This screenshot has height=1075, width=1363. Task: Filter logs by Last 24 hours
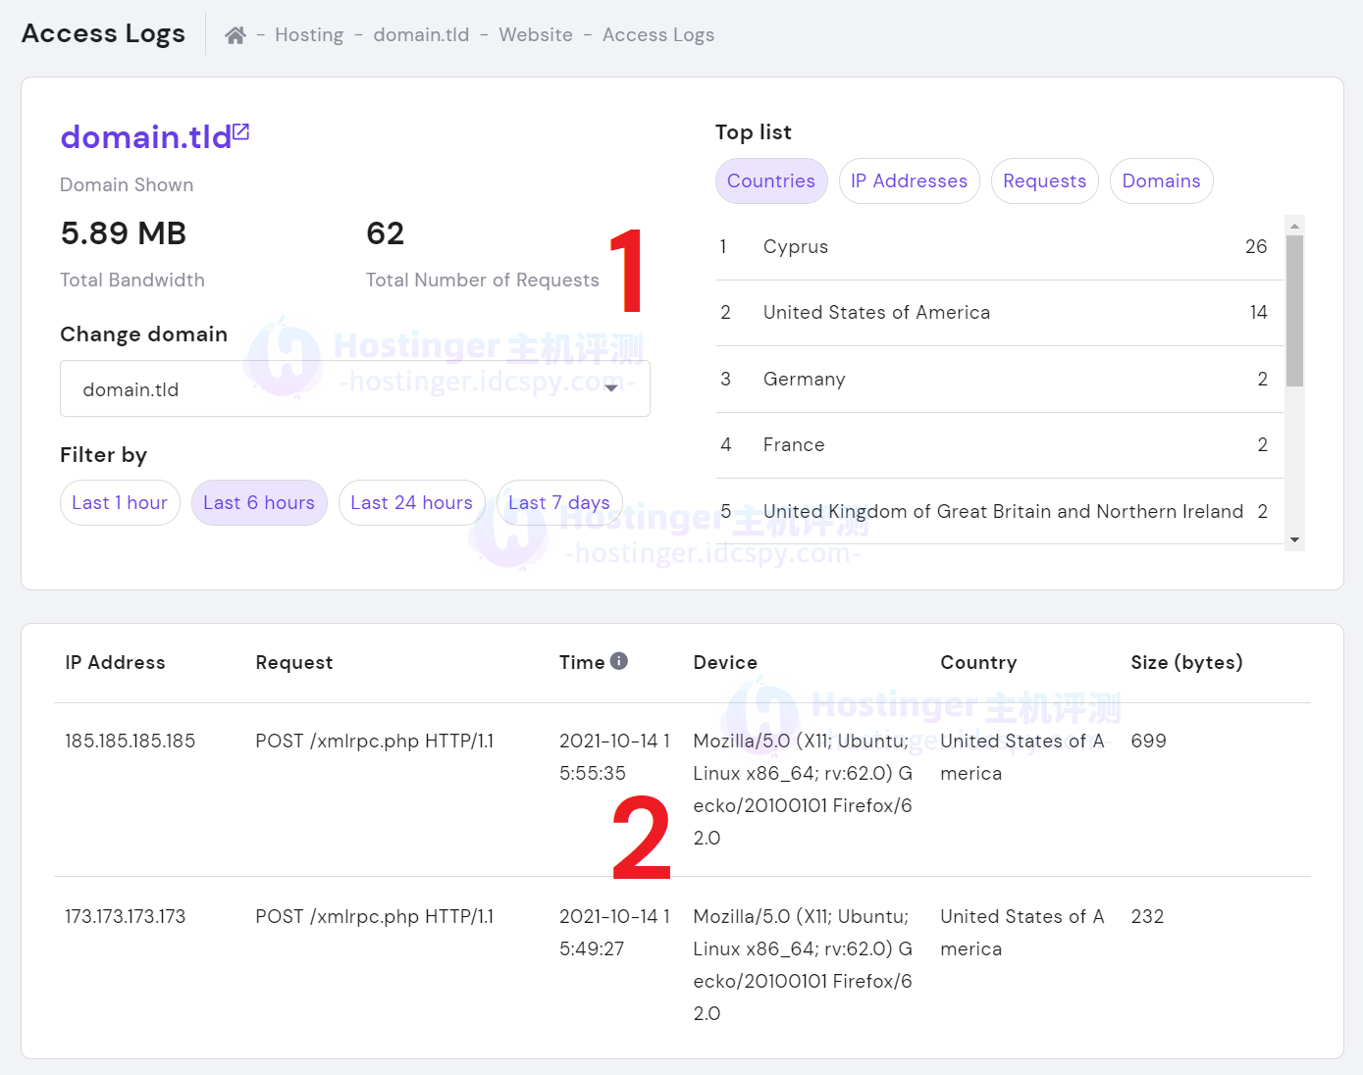coord(411,503)
